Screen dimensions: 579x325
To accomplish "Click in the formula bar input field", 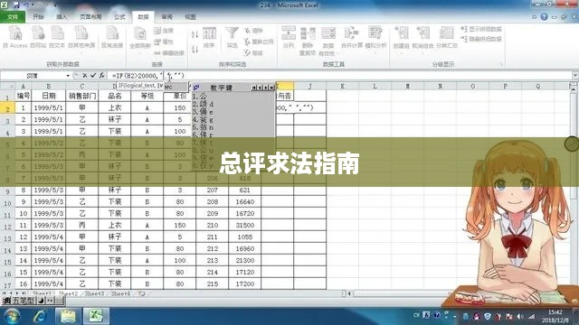I will (x=340, y=76).
